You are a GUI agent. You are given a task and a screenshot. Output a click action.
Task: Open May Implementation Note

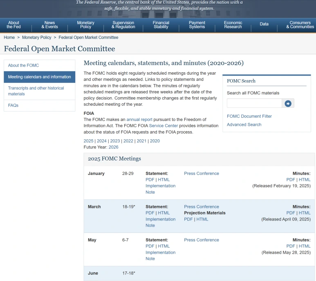[x=160, y=255]
